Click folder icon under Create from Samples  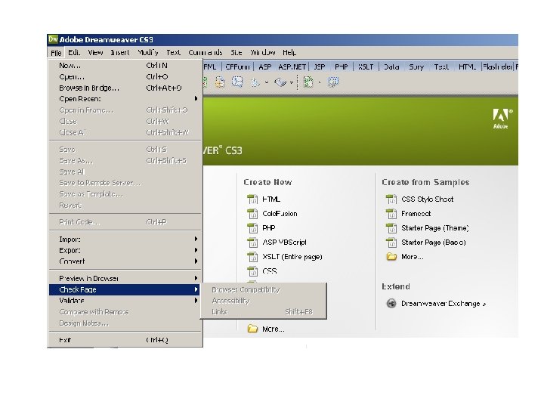[391, 257]
